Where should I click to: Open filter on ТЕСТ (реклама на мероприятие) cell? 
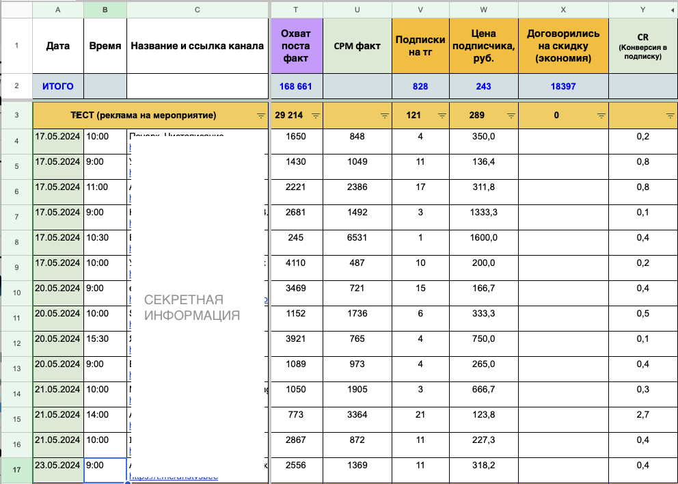click(260, 116)
